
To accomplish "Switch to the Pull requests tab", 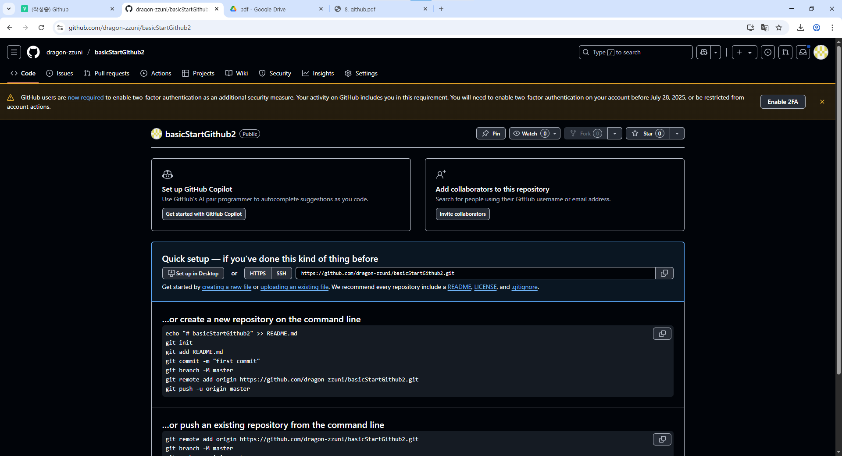I will tap(107, 73).
